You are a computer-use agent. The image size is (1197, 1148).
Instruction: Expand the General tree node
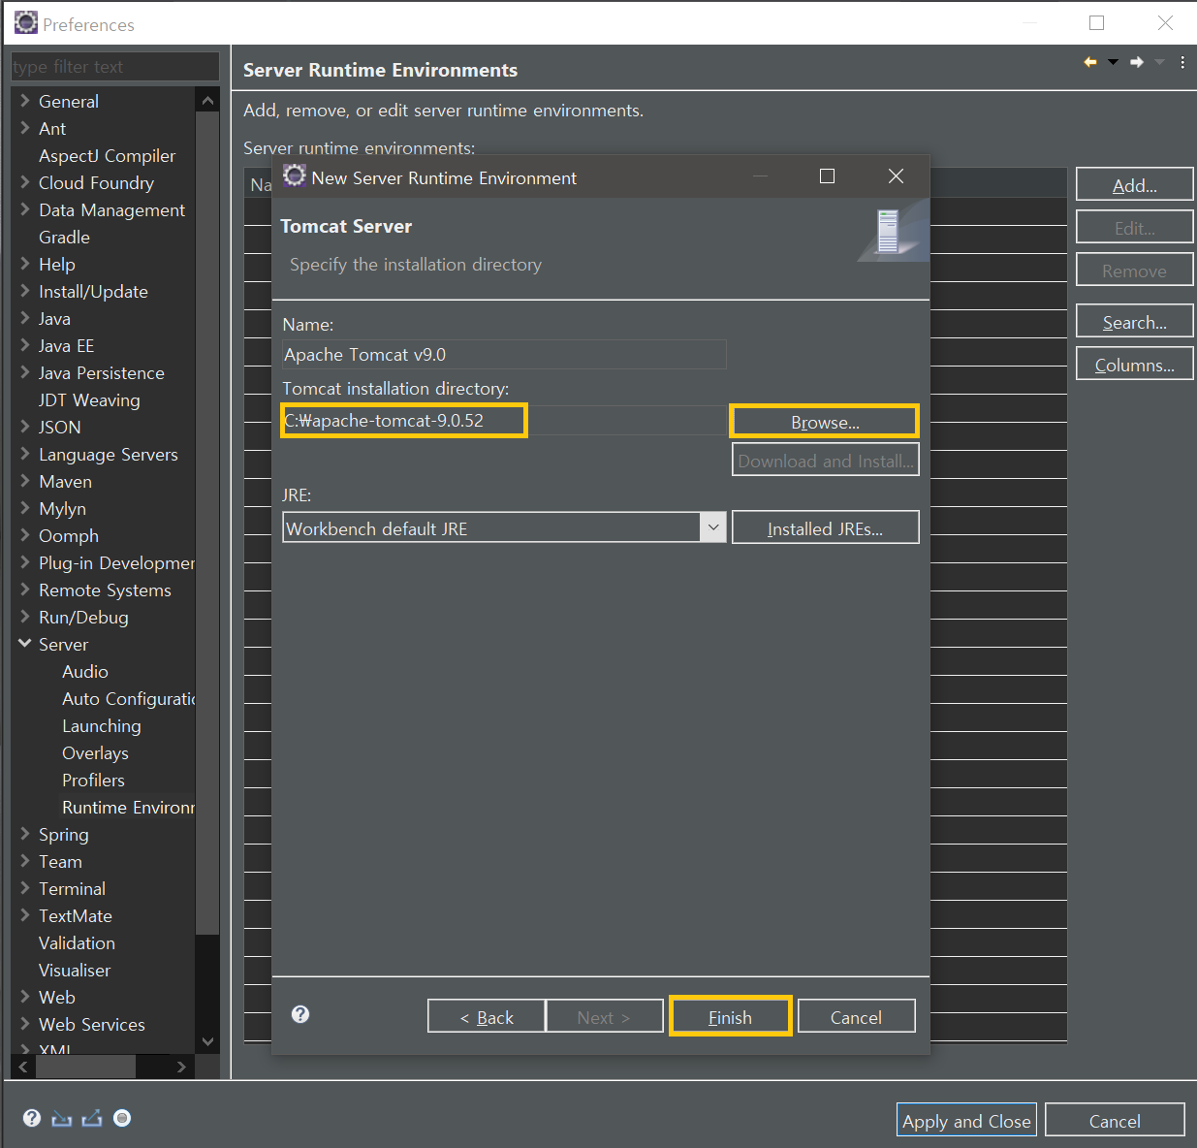point(24,100)
